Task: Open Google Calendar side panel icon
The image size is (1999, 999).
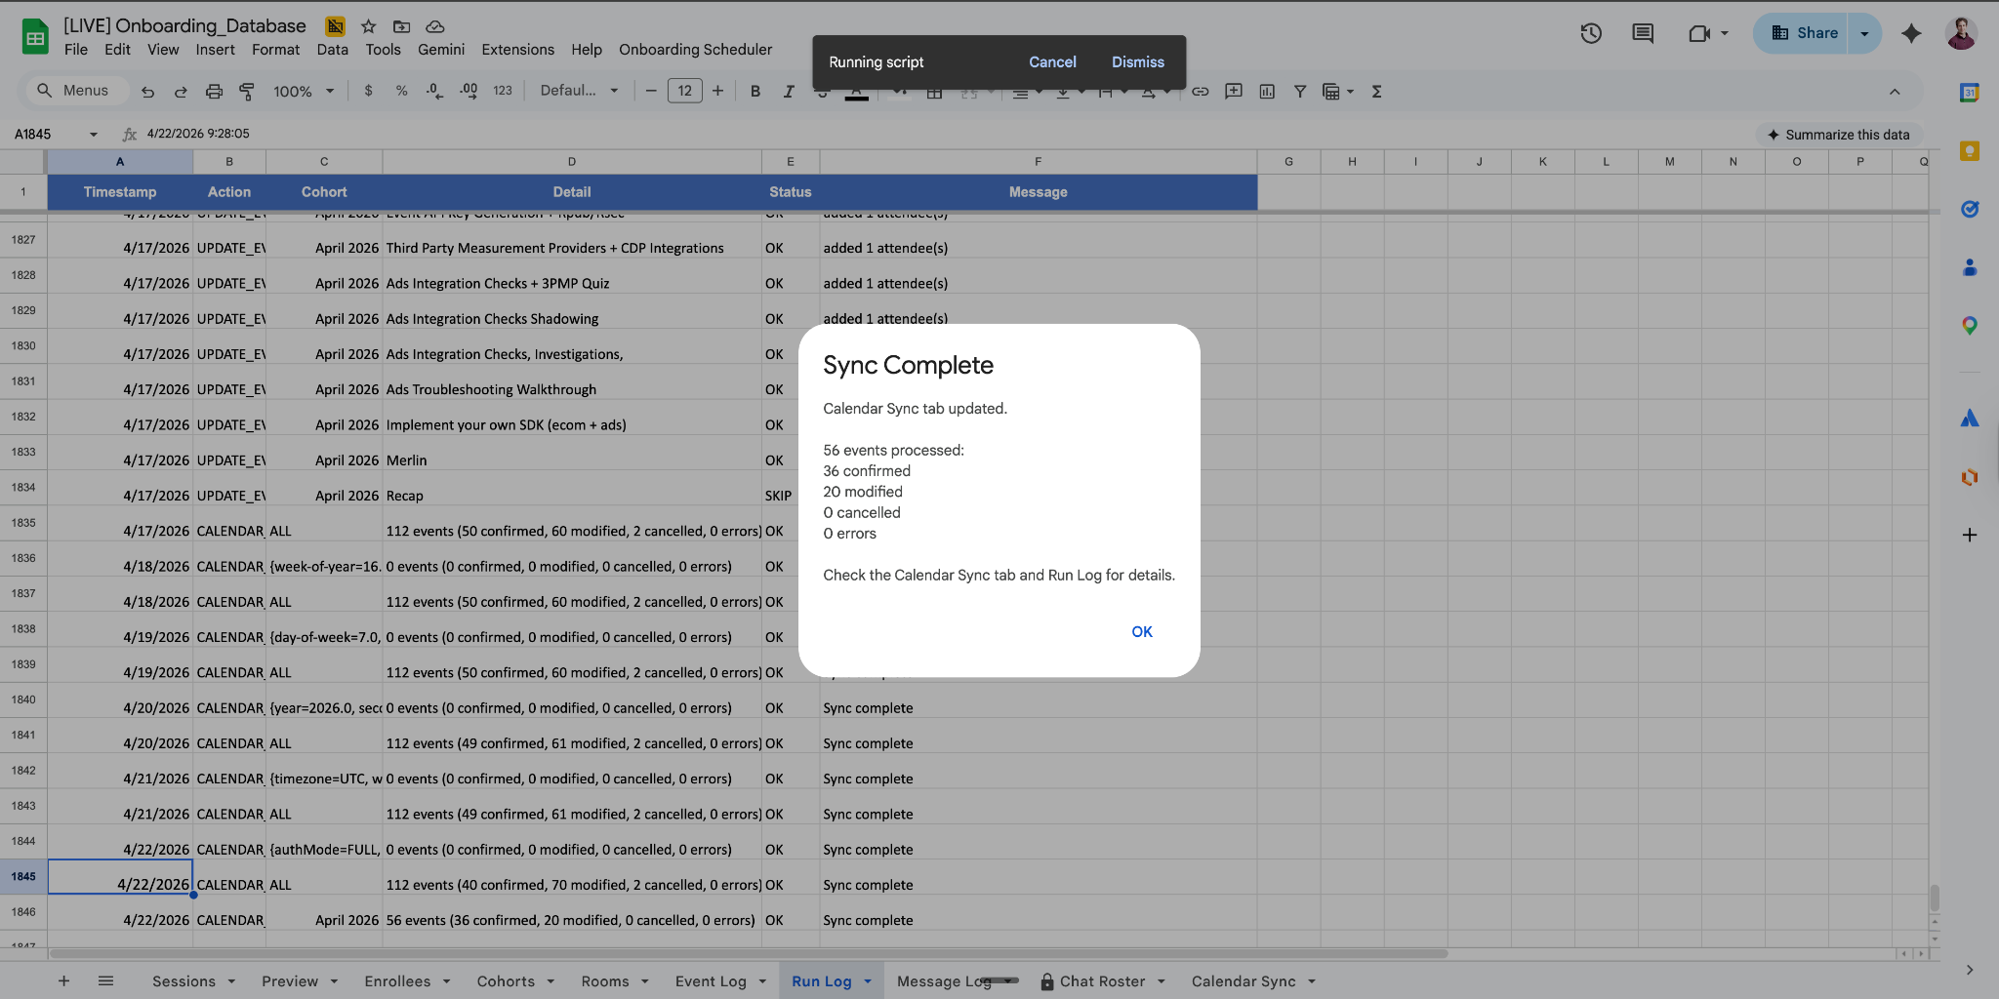Action: tap(1970, 93)
